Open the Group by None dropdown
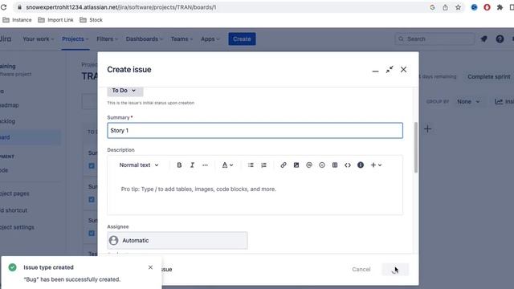 468,102
